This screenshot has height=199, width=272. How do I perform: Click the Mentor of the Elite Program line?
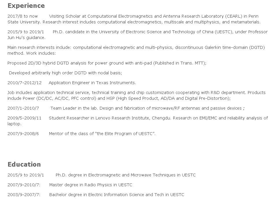[x=102, y=134]
